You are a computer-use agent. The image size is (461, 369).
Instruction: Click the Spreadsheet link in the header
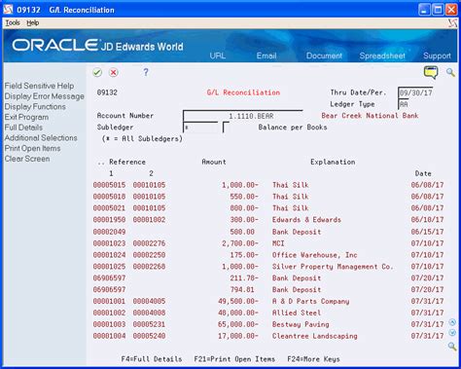(382, 55)
